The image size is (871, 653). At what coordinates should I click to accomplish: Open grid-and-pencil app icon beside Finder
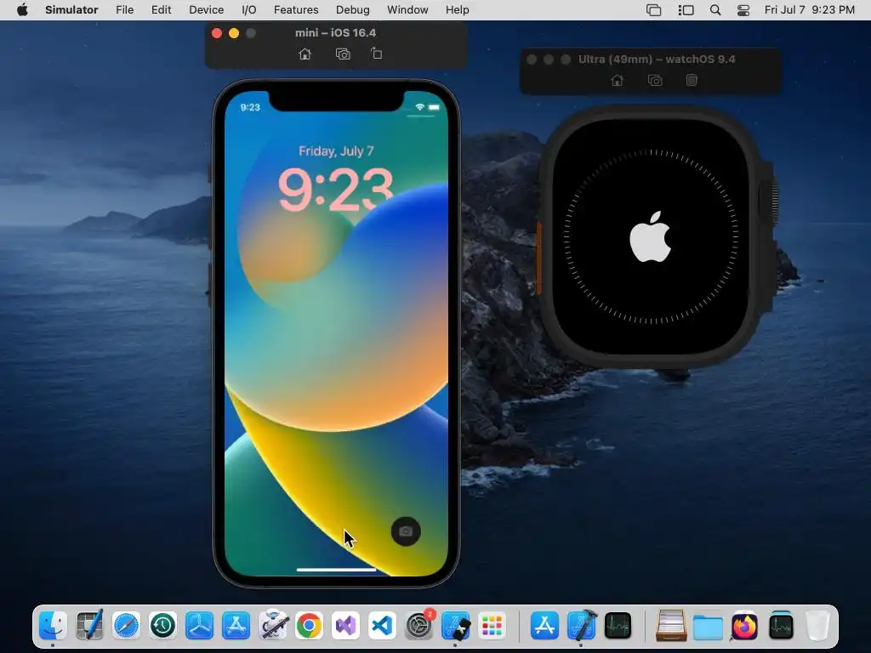89,626
